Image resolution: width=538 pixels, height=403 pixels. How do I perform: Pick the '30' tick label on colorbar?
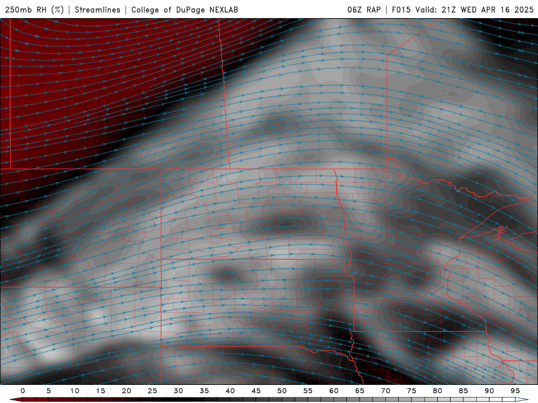[178, 391]
